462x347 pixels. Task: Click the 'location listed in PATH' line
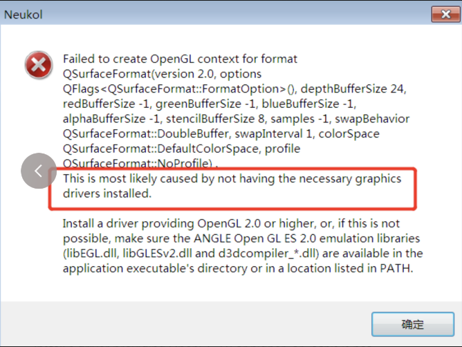(x=238, y=269)
